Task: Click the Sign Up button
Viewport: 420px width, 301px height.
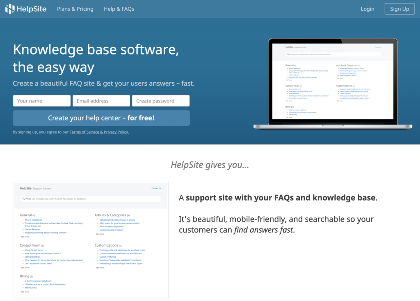Action: coord(399,9)
